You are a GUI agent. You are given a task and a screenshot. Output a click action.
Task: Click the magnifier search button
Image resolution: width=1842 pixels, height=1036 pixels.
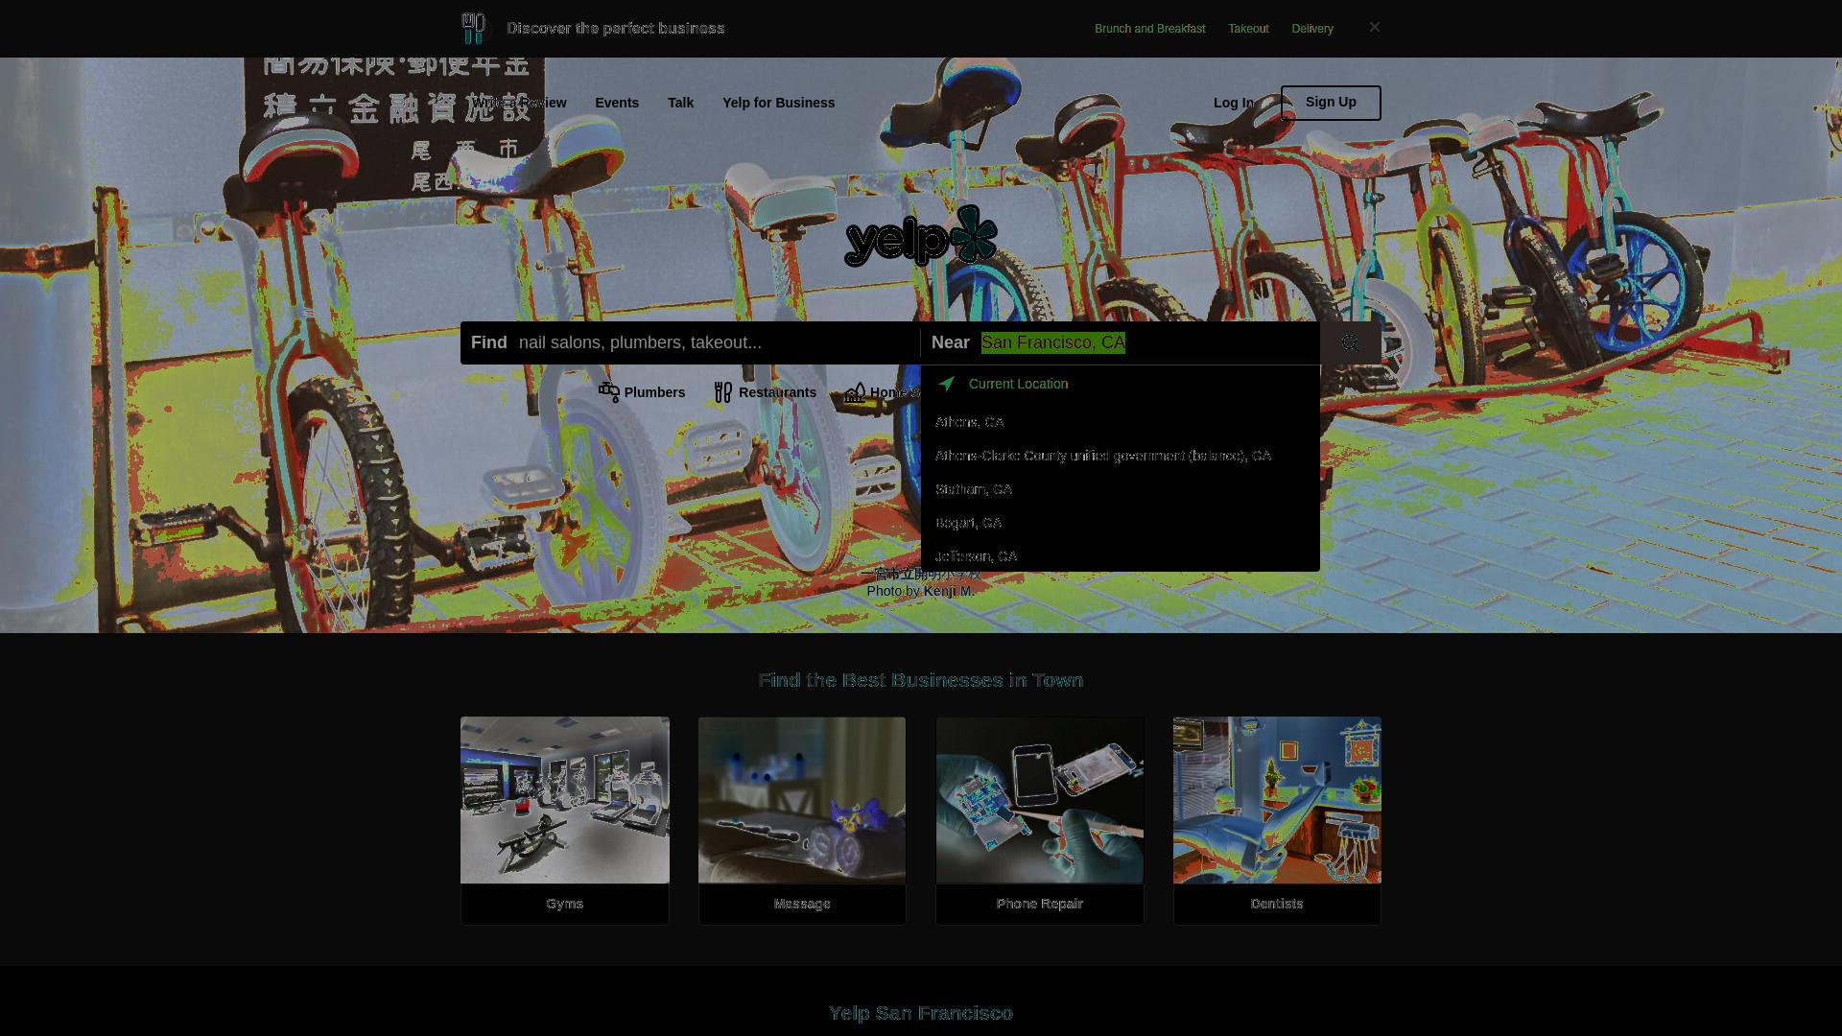coord(1350,342)
